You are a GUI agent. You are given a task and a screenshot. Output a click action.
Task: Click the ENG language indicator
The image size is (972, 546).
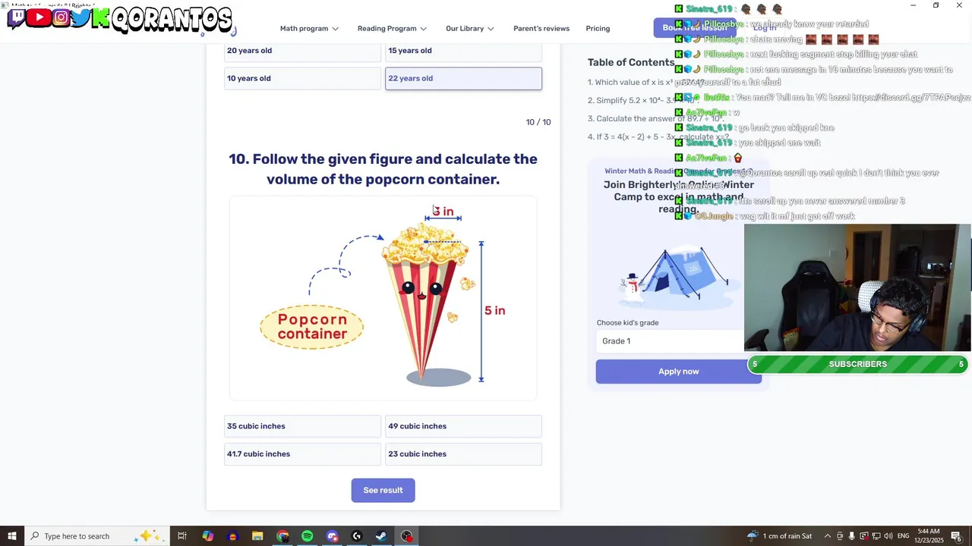coord(904,536)
